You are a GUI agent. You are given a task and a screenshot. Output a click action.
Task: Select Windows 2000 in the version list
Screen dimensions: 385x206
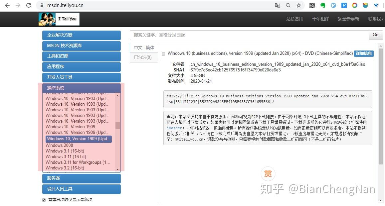coord(59,145)
